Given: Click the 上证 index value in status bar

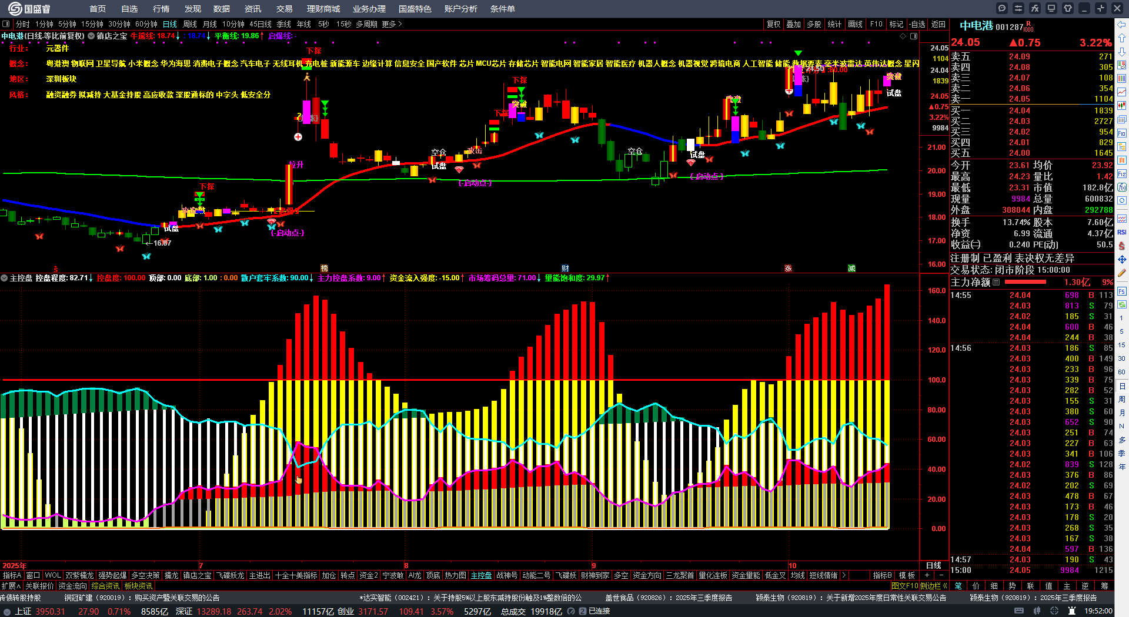Looking at the screenshot, I should tap(51, 611).
